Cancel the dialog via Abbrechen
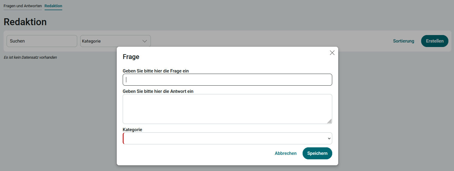Viewport: 454px width, 171px height. click(x=286, y=153)
